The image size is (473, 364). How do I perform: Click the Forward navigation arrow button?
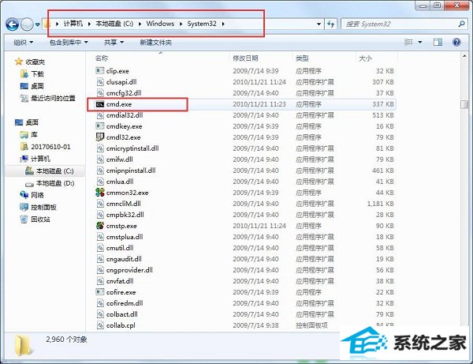point(27,24)
